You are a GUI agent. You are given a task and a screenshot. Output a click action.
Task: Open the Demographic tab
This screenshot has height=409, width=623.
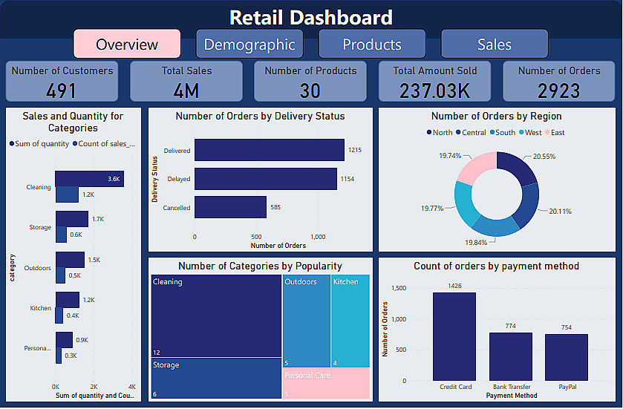tap(249, 44)
